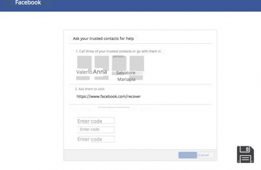Click the contact name Salvatore
The height and width of the screenshot is (170, 261).
pyautogui.click(x=126, y=73)
